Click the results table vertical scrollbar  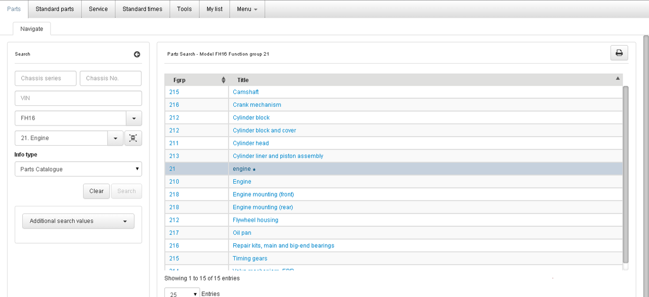click(626, 175)
